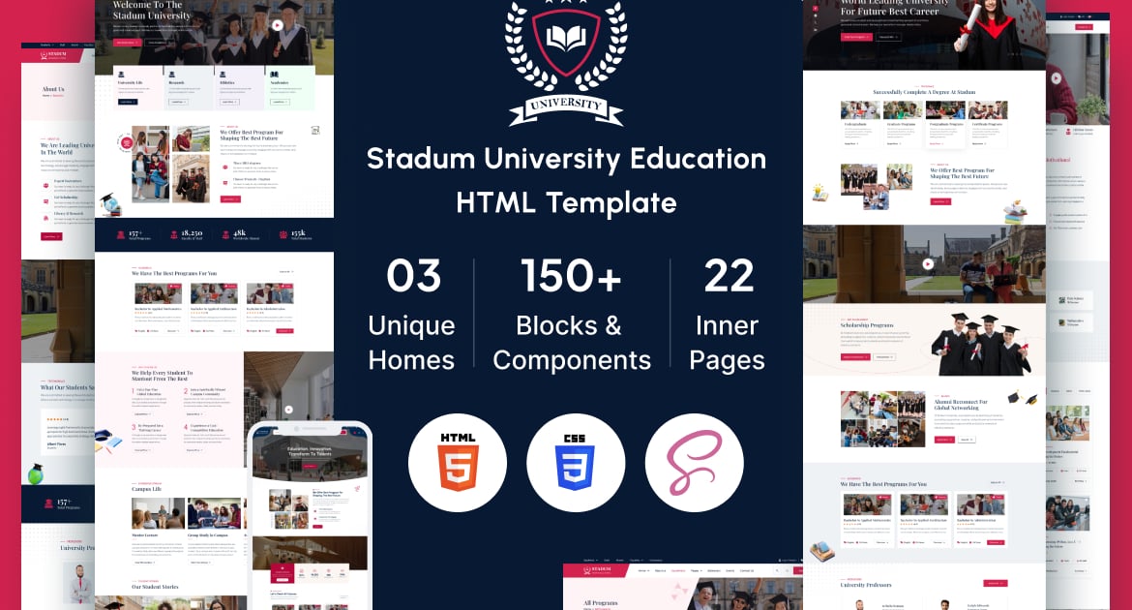Screen dimensions: 1132x610
Task: Click the Academics open-book card icon
Action: (x=275, y=75)
